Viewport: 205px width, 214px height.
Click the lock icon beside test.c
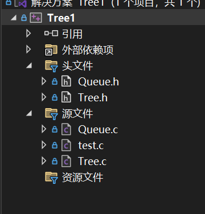coord(55,145)
